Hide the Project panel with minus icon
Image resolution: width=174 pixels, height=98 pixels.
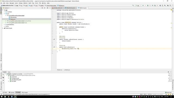(x=50, y=8)
